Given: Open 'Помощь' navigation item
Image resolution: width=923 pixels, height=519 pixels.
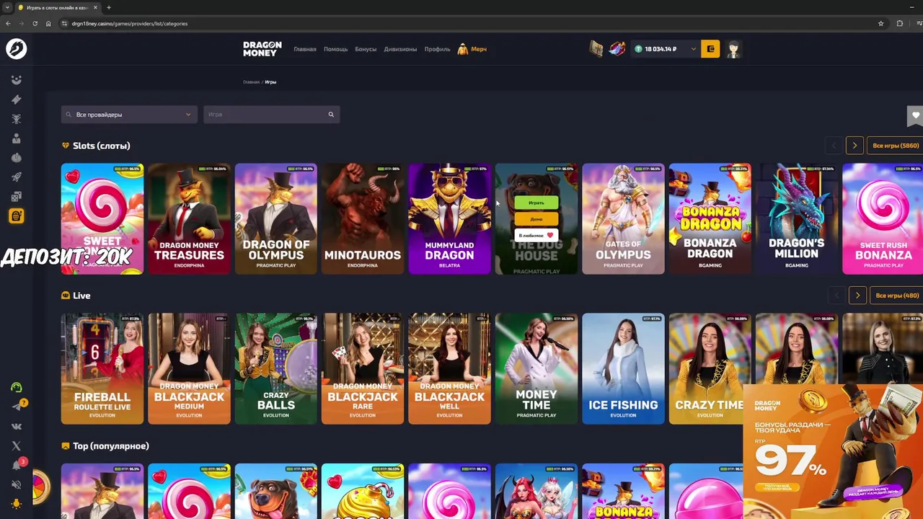Looking at the screenshot, I should 335,49.
